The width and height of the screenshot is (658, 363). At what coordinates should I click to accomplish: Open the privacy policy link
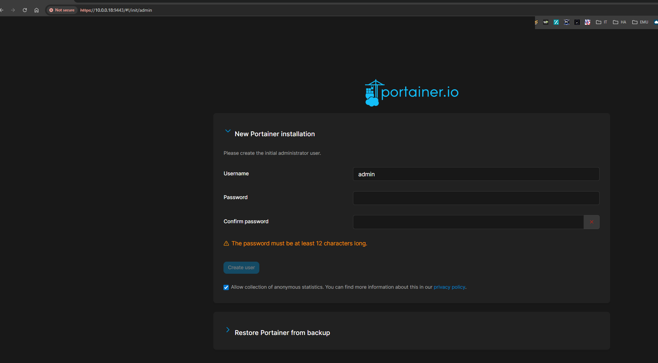click(449, 287)
